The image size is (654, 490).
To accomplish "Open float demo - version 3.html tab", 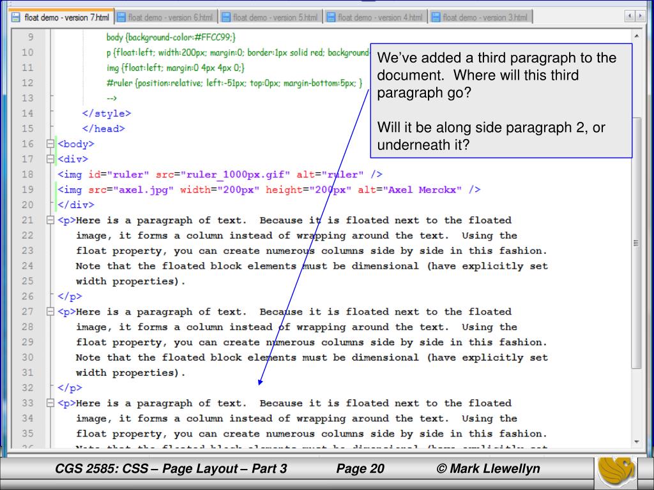I will pyautogui.click(x=480, y=17).
